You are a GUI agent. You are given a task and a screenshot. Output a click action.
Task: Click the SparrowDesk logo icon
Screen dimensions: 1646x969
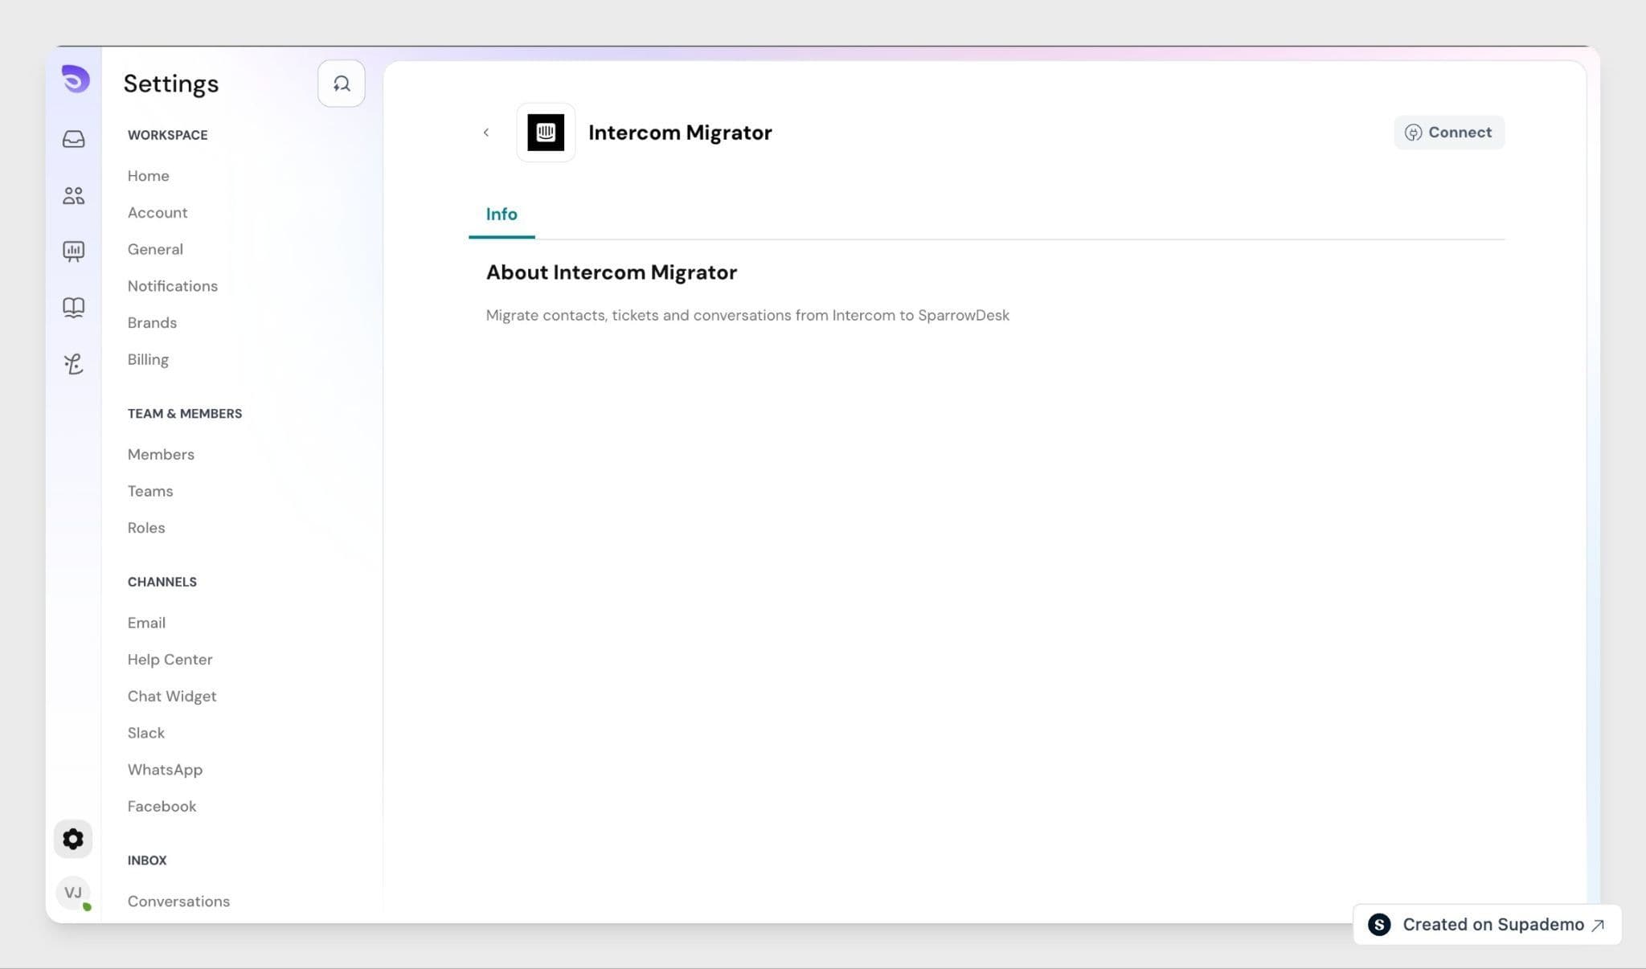click(x=75, y=79)
